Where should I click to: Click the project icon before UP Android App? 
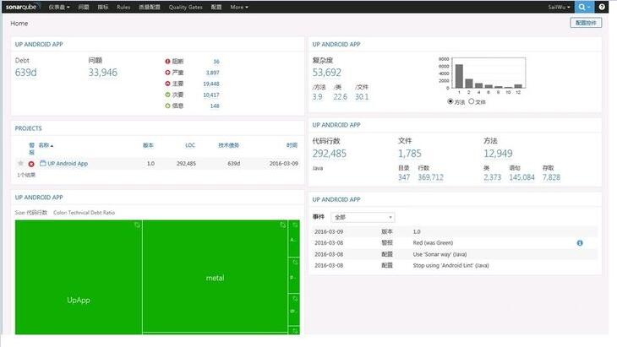click(43, 163)
